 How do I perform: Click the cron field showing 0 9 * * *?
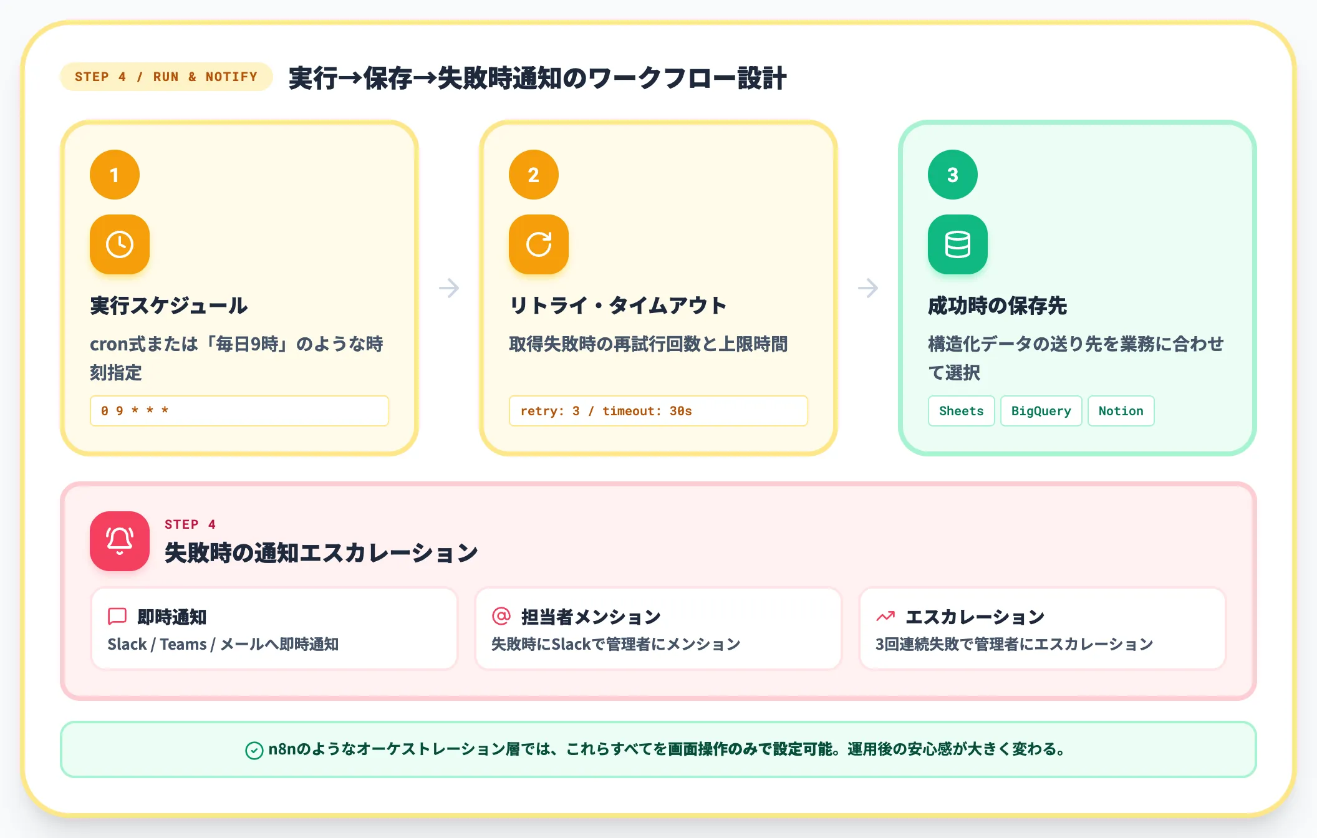[x=239, y=411]
